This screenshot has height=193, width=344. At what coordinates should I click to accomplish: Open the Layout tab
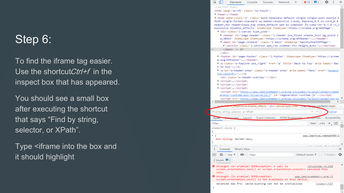247,118
